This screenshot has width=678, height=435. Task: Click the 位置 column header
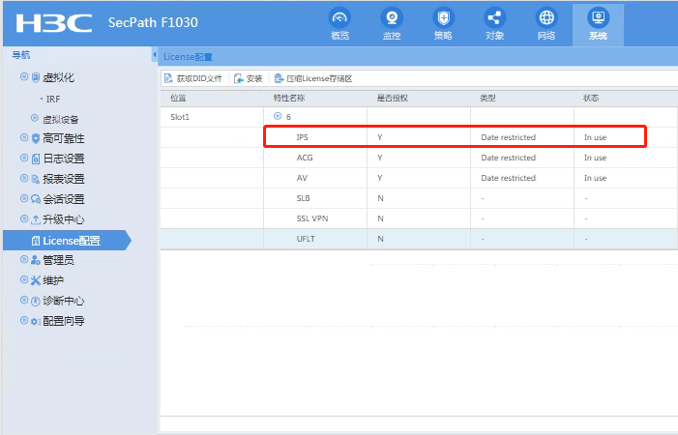point(178,98)
